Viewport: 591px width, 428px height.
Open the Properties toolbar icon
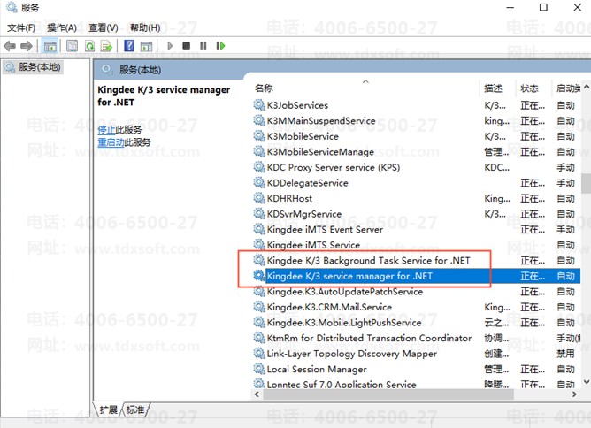72,46
